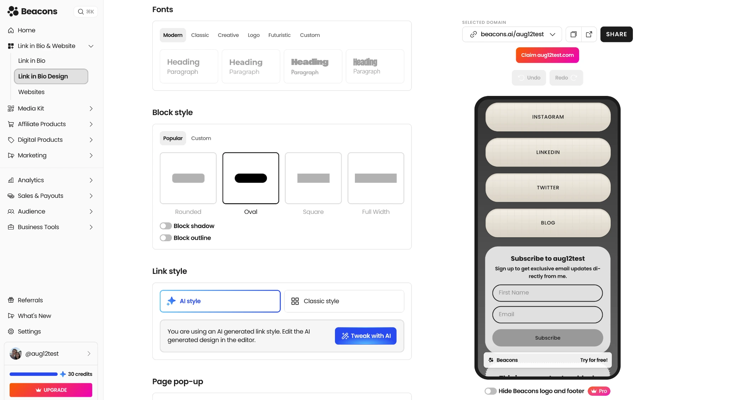The image size is (729, 400).
Task: Click the Undo button
Action: [x=529, y=78]
